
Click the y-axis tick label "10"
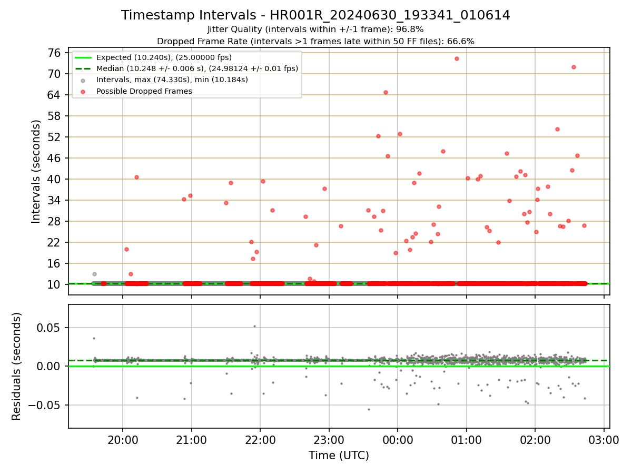click(54, 284)
